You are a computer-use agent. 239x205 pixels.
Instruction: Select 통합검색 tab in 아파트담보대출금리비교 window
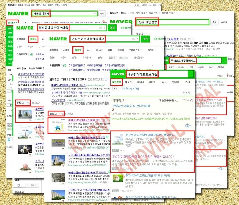click(54, 50)
